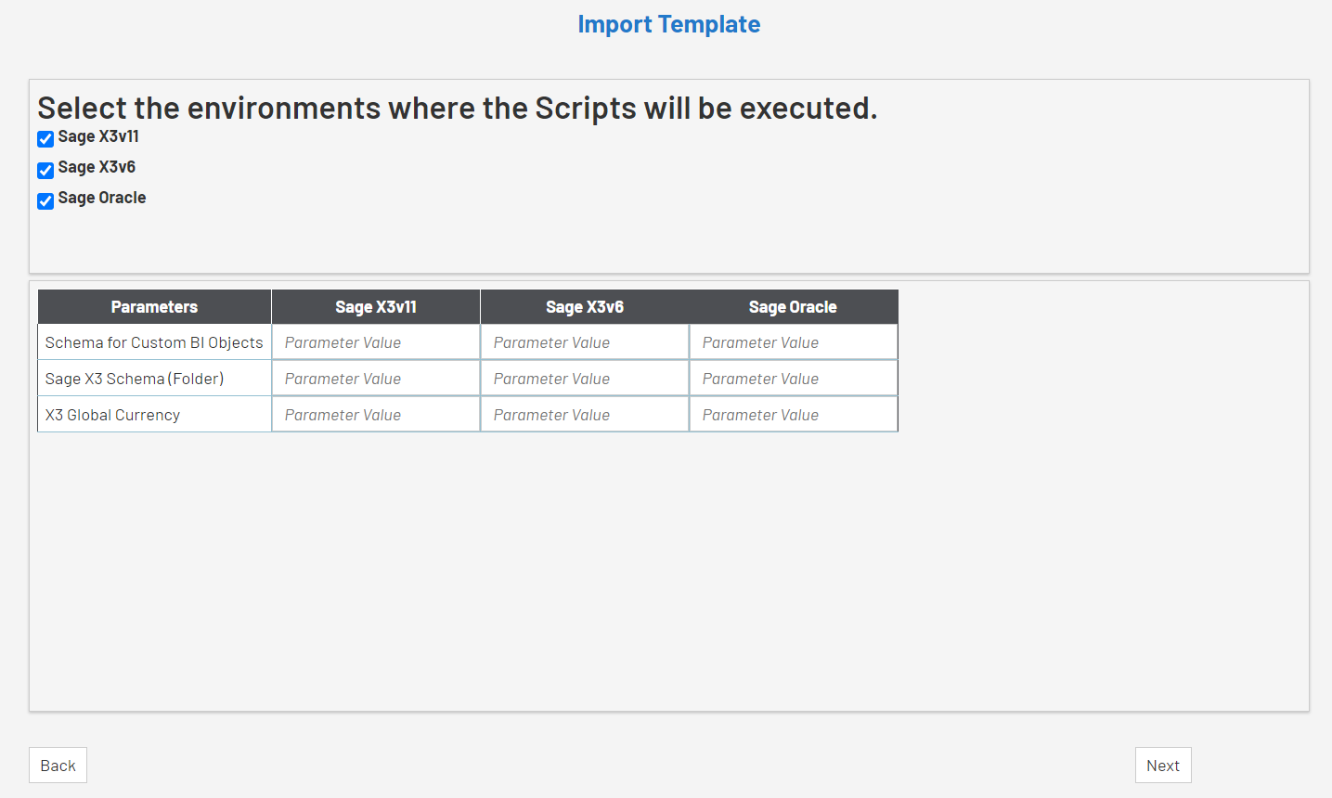The width and height of the screenshot is (1332, 798).
Task: Enter Schema for Custom BI Objects for Sage X3v11
Action: tap(376, 342)
